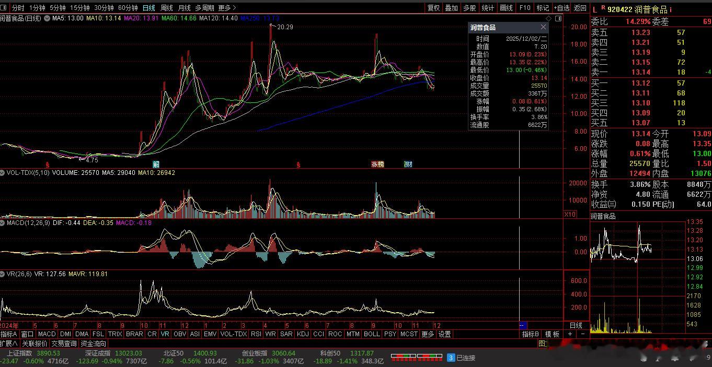Viewport: 712px width, 367px height.
Task: Click the X10 volume scale icon
Action: (x=570, y=215)
